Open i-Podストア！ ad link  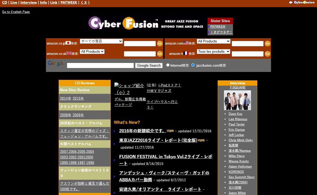(x=170, y=85)
